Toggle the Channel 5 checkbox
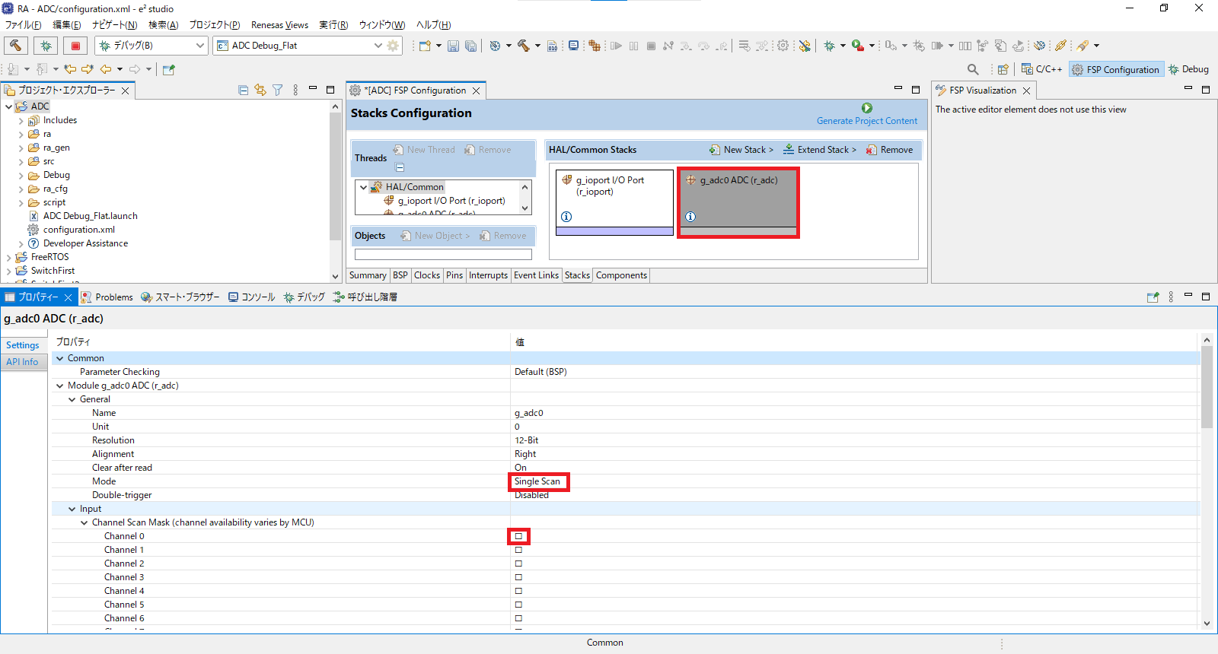This screenshot has width=1218, height=654. (518, 605)
